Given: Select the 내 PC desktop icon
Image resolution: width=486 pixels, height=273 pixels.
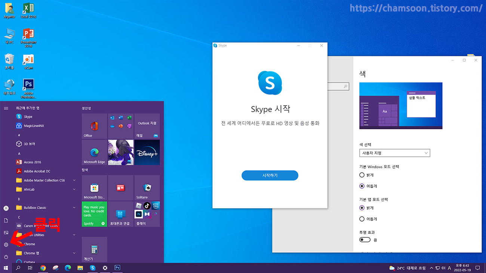Looking at the screenshot, I should coord(9,36).
